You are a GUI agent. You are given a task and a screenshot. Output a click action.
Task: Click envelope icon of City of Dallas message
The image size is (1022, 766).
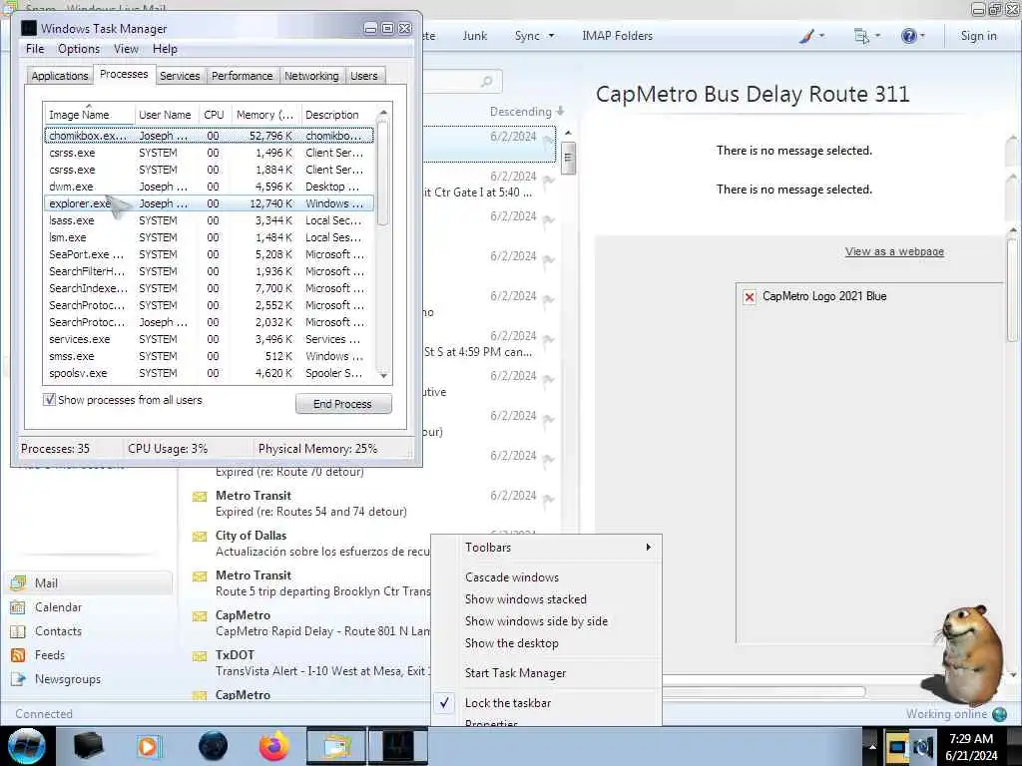pos(200,537)
